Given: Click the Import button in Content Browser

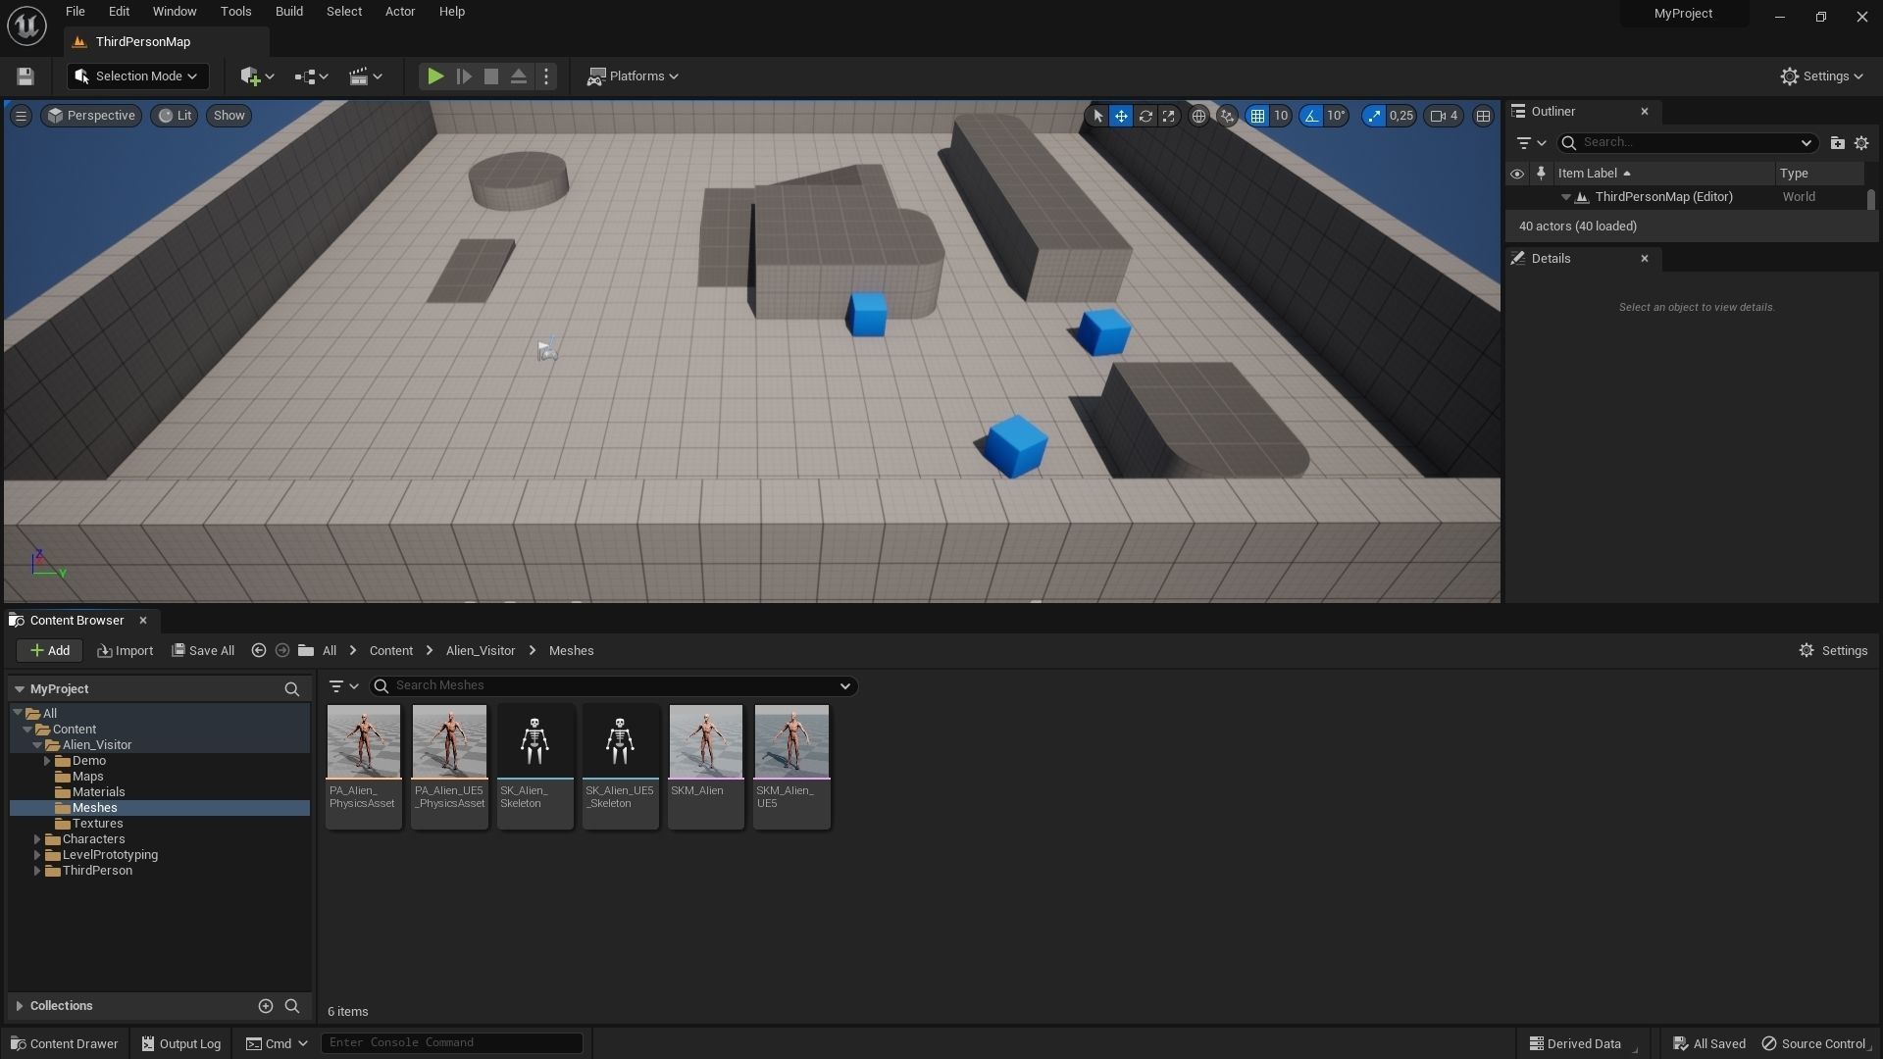Looking at the screenshot, I should tap(126, 651).
